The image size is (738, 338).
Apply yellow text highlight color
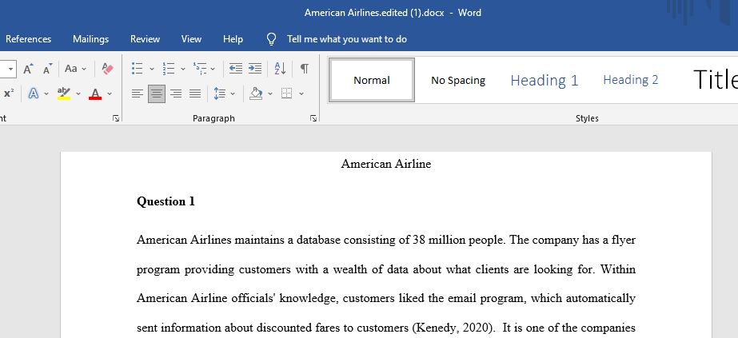(64, 93)
